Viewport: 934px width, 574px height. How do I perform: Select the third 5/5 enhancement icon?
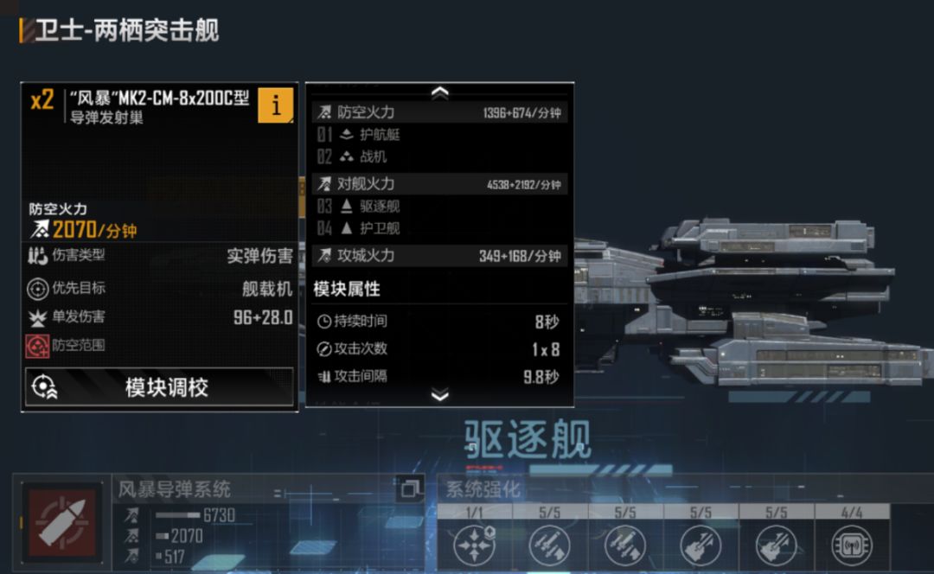[x=700, y=545]
